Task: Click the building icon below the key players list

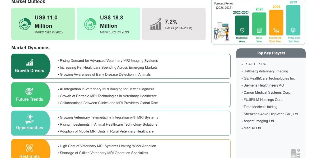Action: coord(295,153)
